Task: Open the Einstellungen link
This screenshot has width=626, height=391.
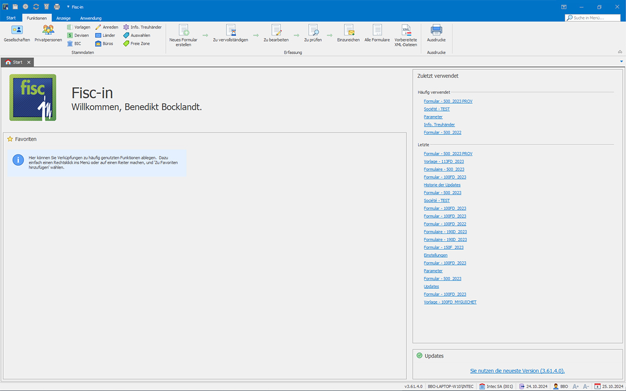Action: point(436,255)
